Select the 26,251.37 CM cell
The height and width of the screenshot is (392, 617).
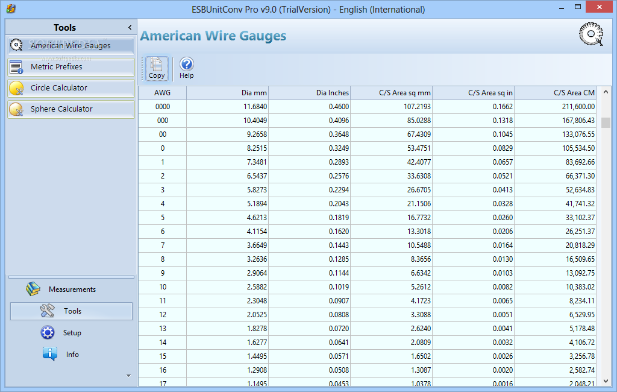(555, 231)
